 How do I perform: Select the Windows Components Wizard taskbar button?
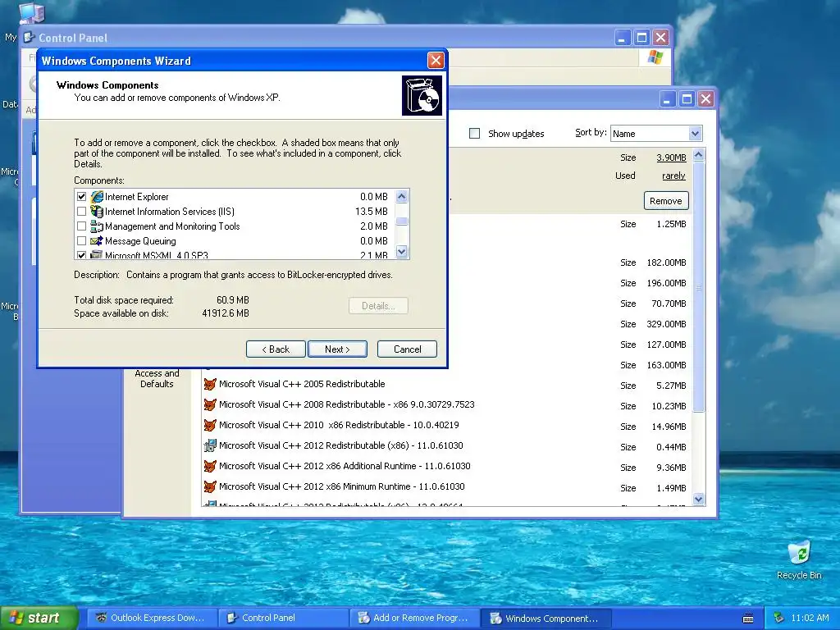point(546,619)
